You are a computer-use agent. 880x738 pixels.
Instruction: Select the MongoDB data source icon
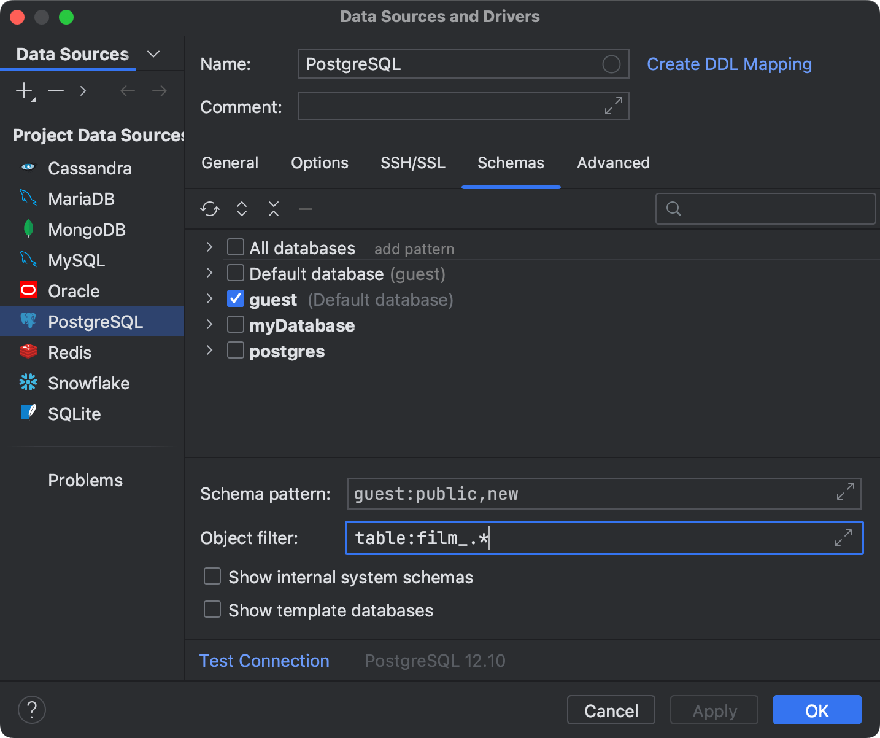[28, 230]
